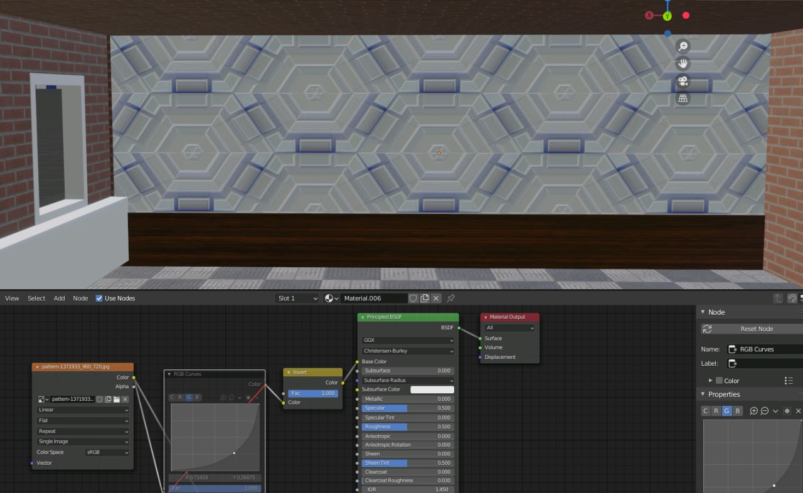Click the new material duplicate icon
Screen dimensions: 803x493
(x=425, y=299)
